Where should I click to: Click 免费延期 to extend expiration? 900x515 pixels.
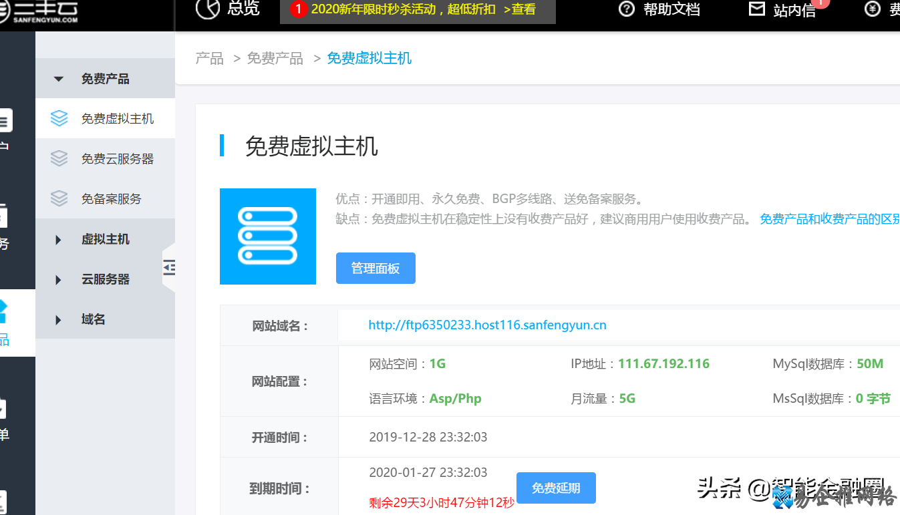tap(556, 488)
